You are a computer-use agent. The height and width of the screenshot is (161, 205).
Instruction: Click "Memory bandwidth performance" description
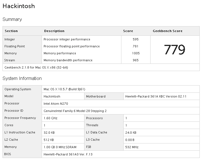coord(68,60)
